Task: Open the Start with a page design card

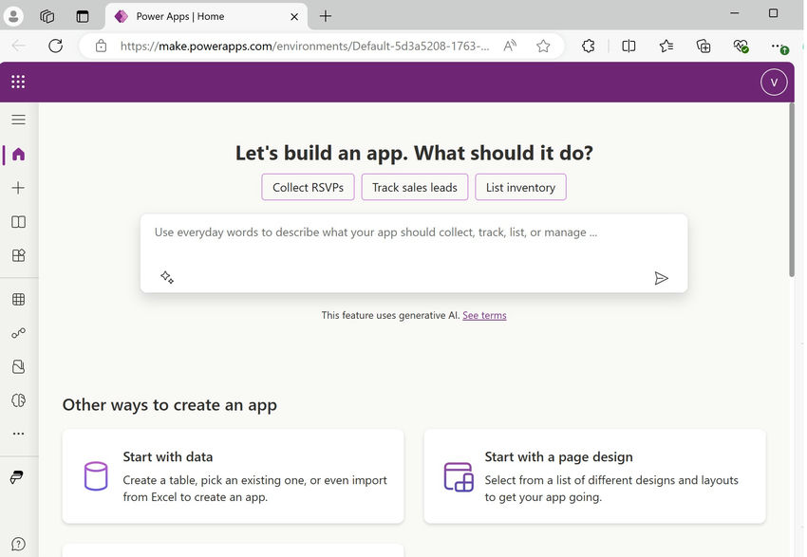Action: coord(594,475)
